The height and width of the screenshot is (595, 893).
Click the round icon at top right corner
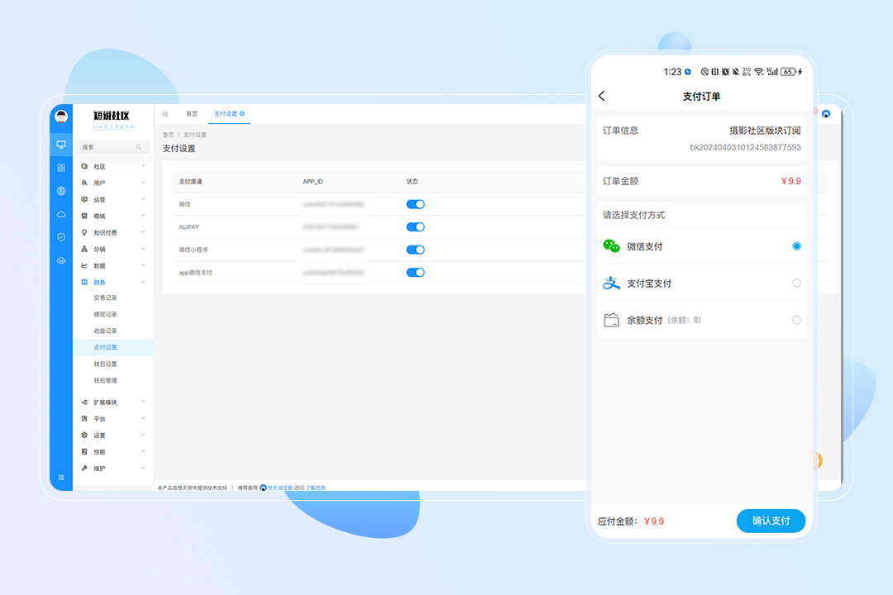(x=826, y=114)
